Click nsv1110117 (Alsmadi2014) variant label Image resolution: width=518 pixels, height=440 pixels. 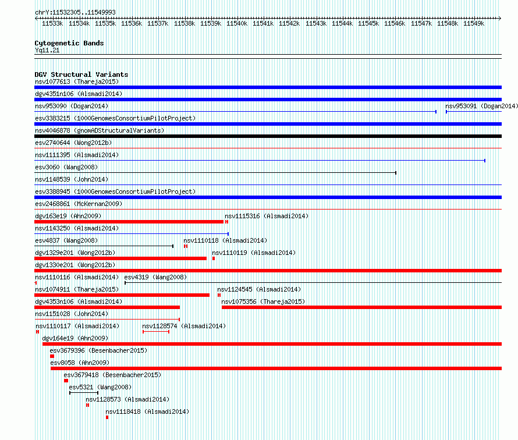pos(77,326)
